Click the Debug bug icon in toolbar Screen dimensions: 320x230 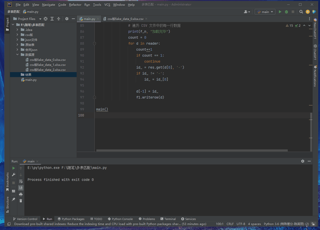click(286, 12)
